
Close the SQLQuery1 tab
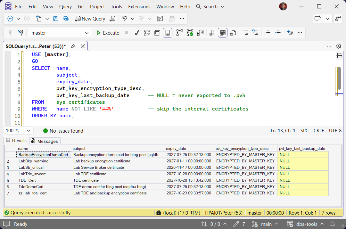[83, 46]
